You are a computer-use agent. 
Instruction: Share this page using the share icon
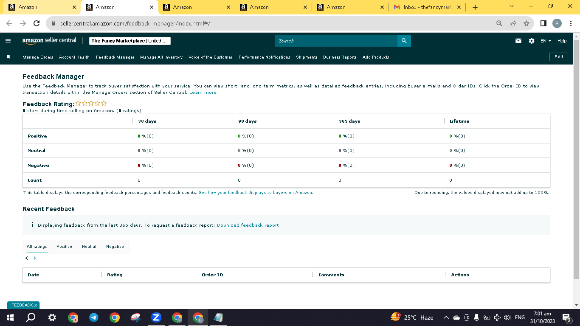point(513,23)
